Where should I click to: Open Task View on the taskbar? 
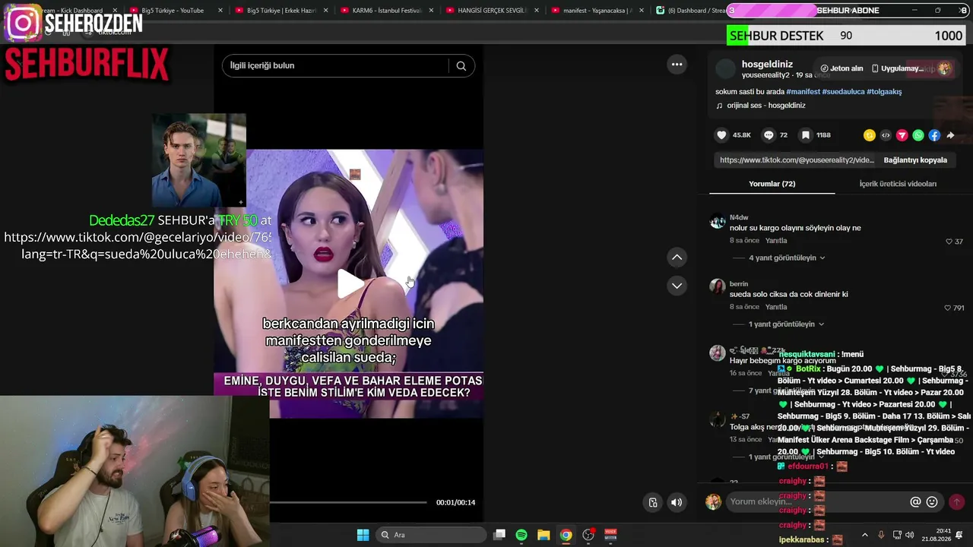click(x=499, y=535)
